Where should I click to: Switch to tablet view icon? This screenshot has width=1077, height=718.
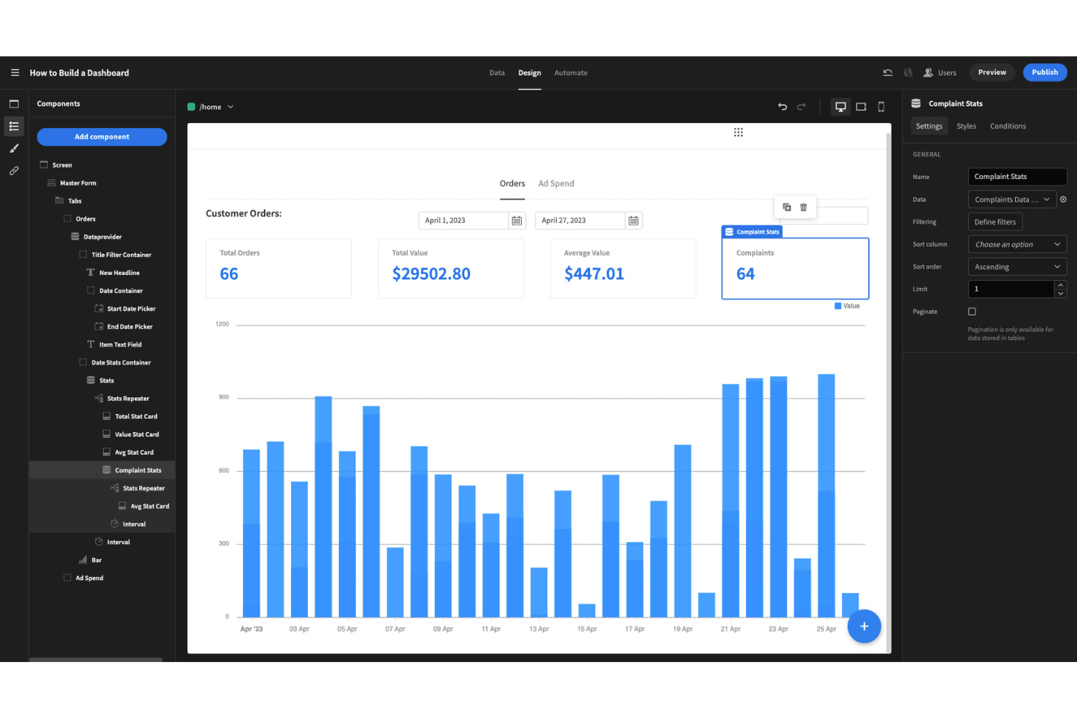click(x=861, y=106)
